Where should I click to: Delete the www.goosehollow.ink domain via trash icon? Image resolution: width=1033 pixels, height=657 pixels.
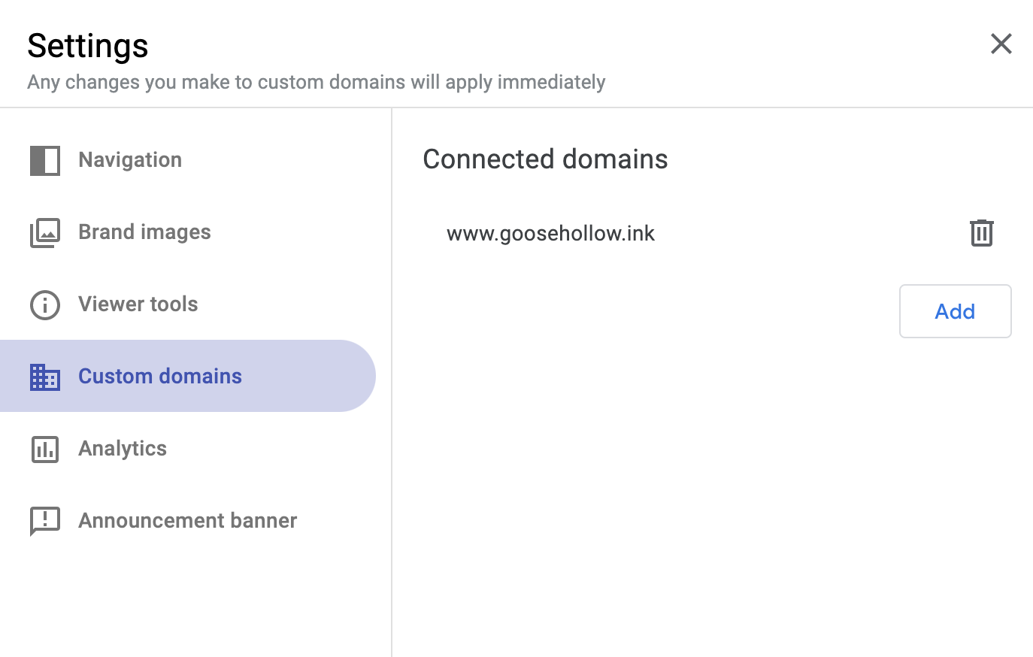coord(981,233)
